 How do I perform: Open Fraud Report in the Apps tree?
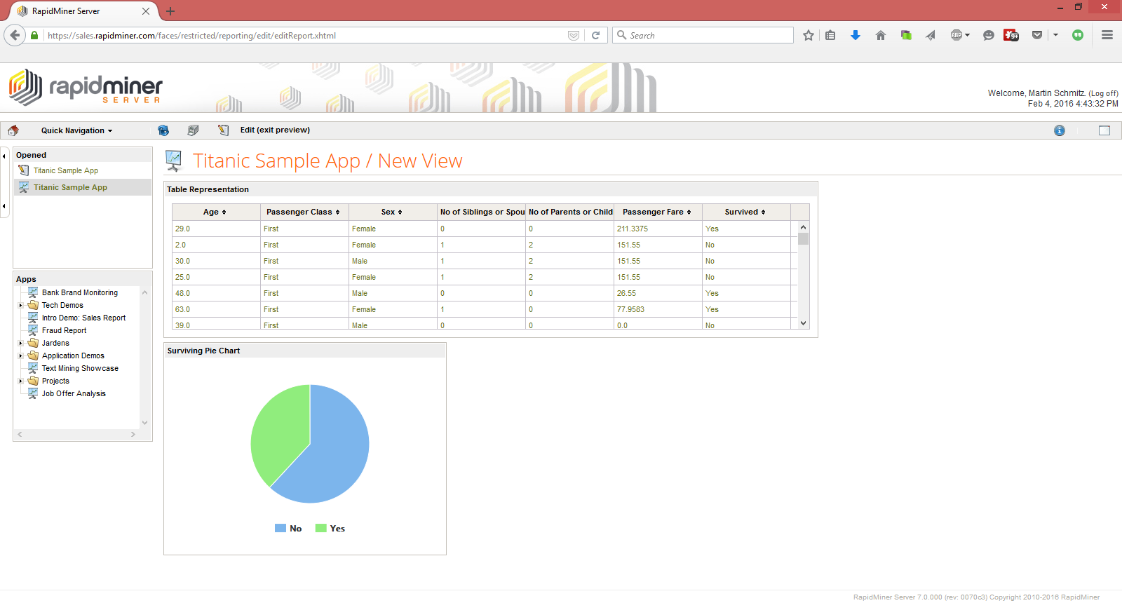64,331
